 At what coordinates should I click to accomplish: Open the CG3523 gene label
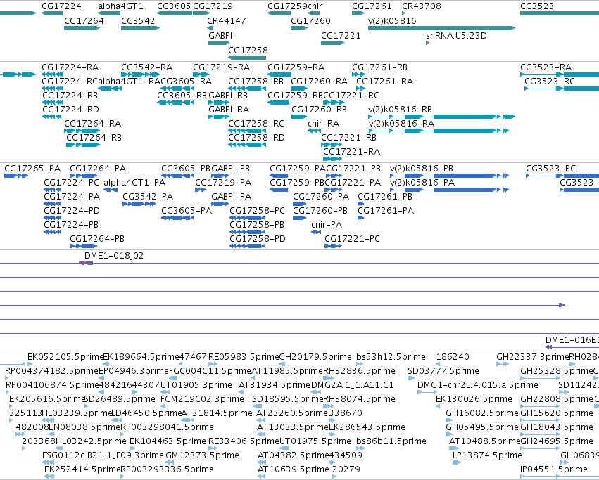(537, 6)
